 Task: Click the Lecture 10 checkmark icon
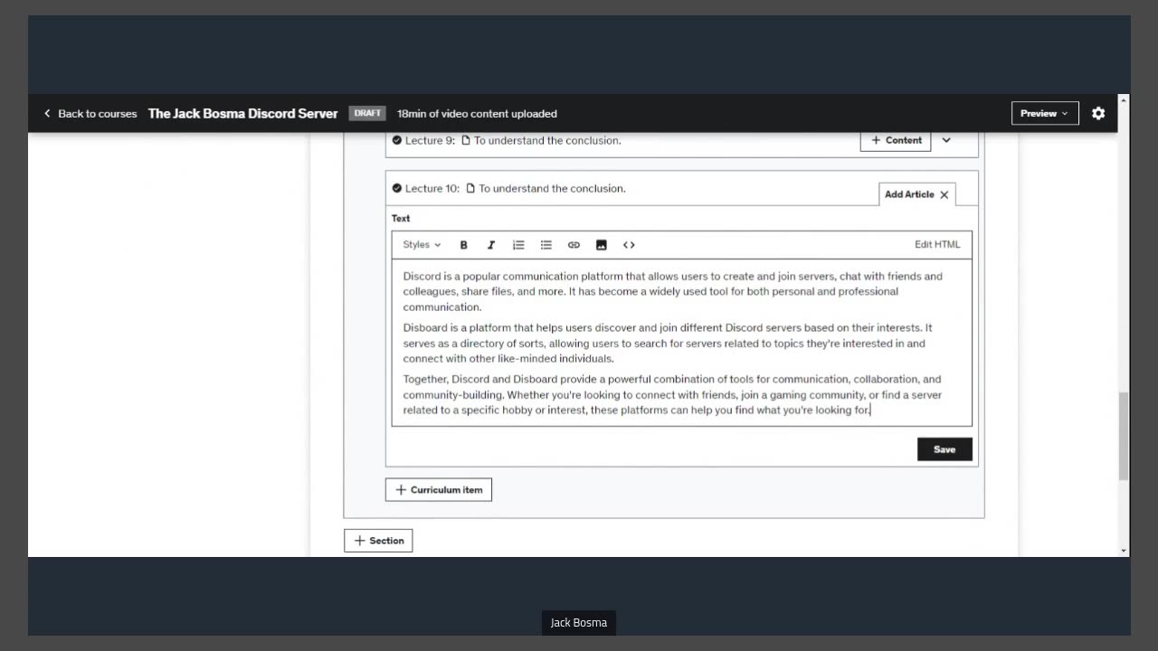[x=396, y=188]
